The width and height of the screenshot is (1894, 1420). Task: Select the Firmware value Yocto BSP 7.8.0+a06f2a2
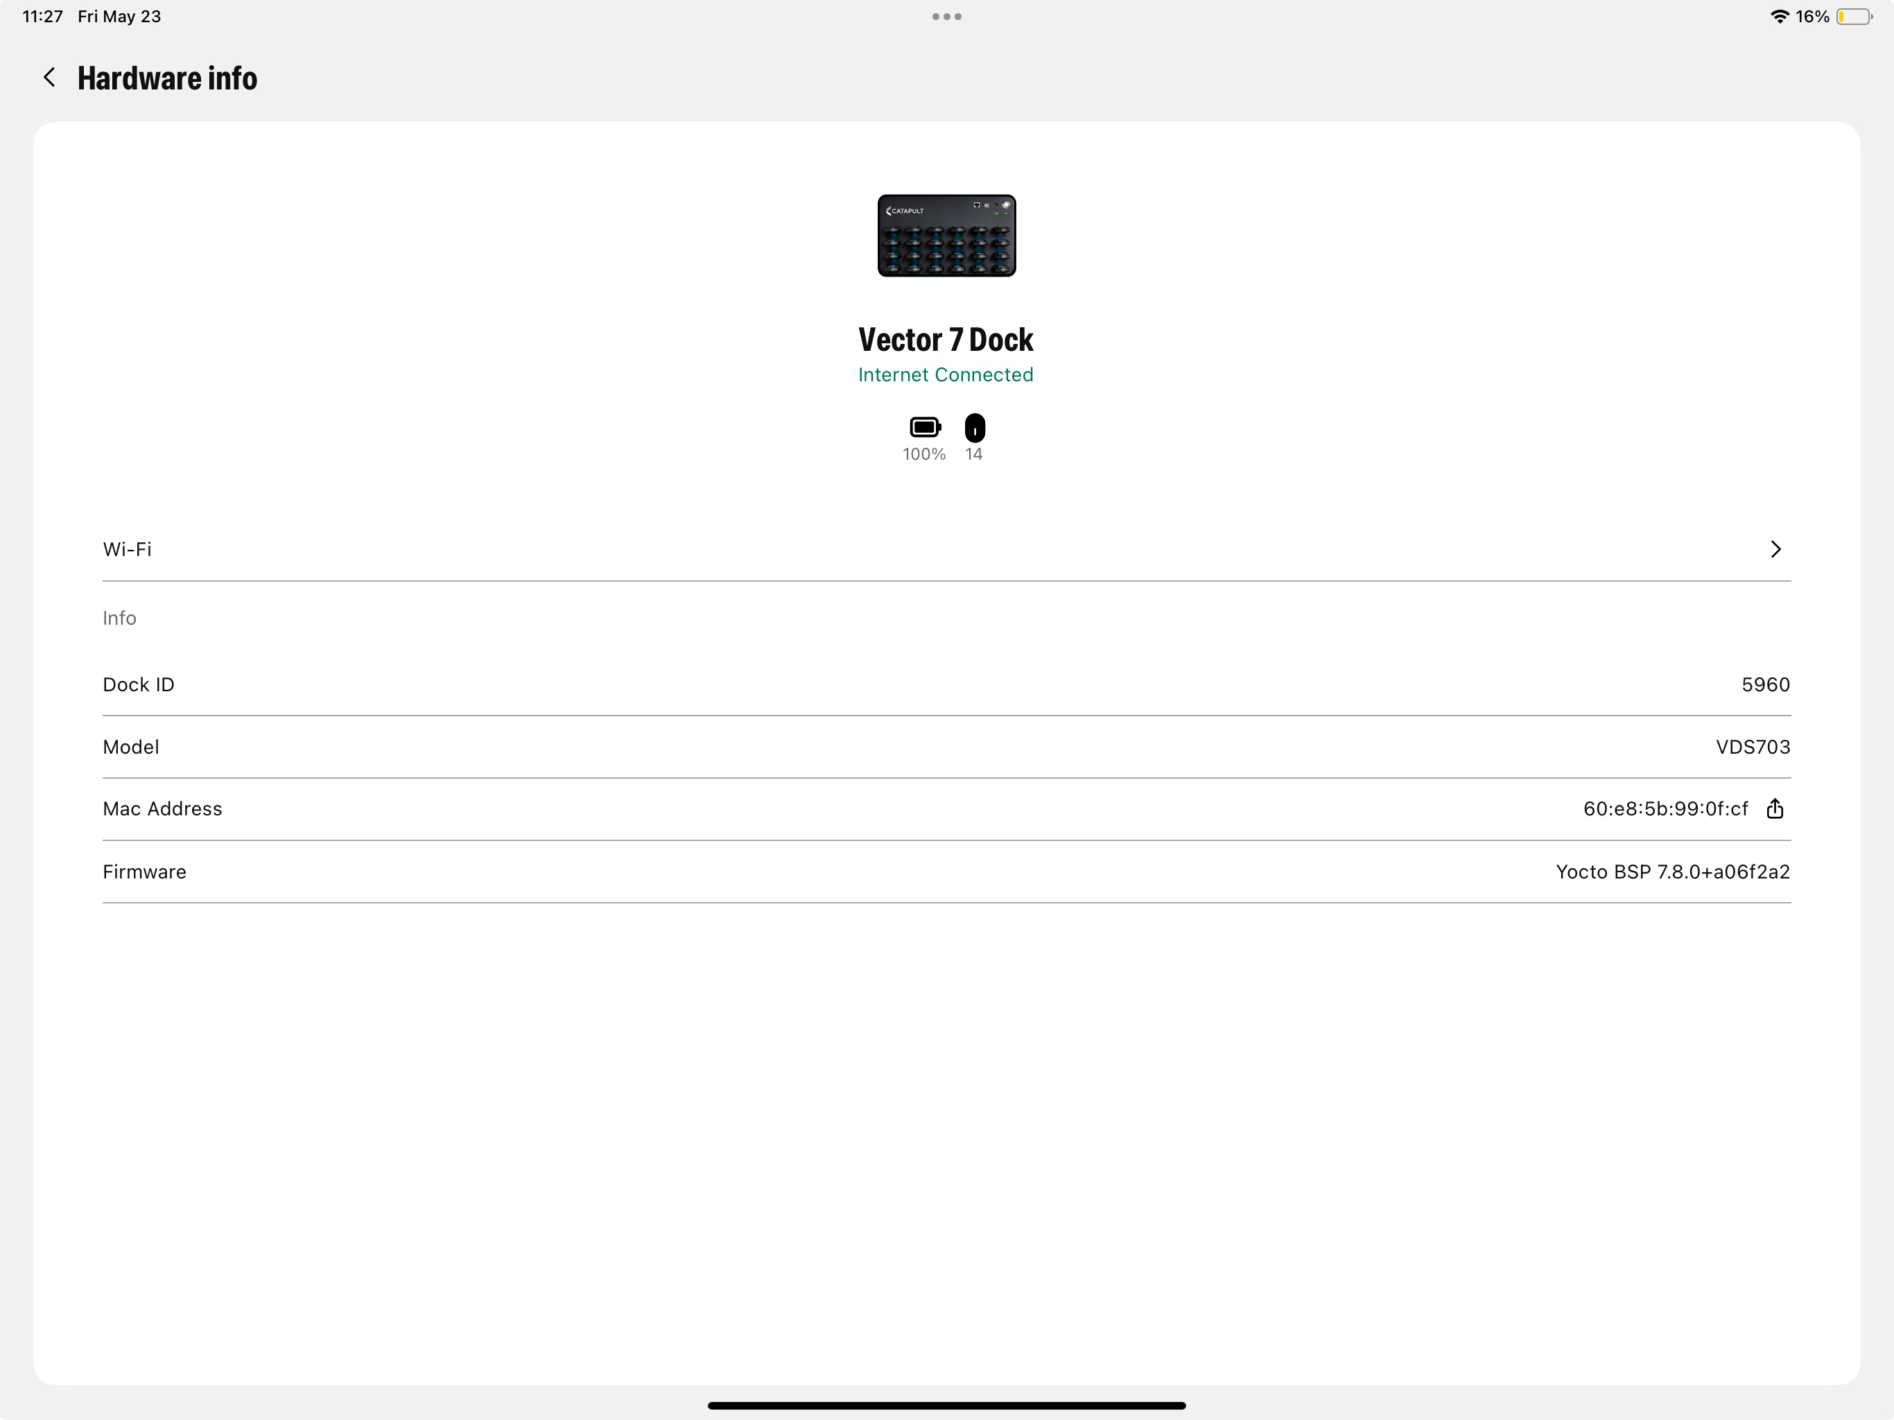1672,872
